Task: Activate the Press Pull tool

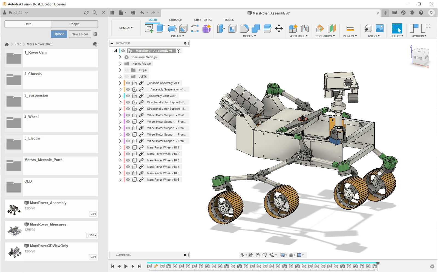Action: coord(221,28)
